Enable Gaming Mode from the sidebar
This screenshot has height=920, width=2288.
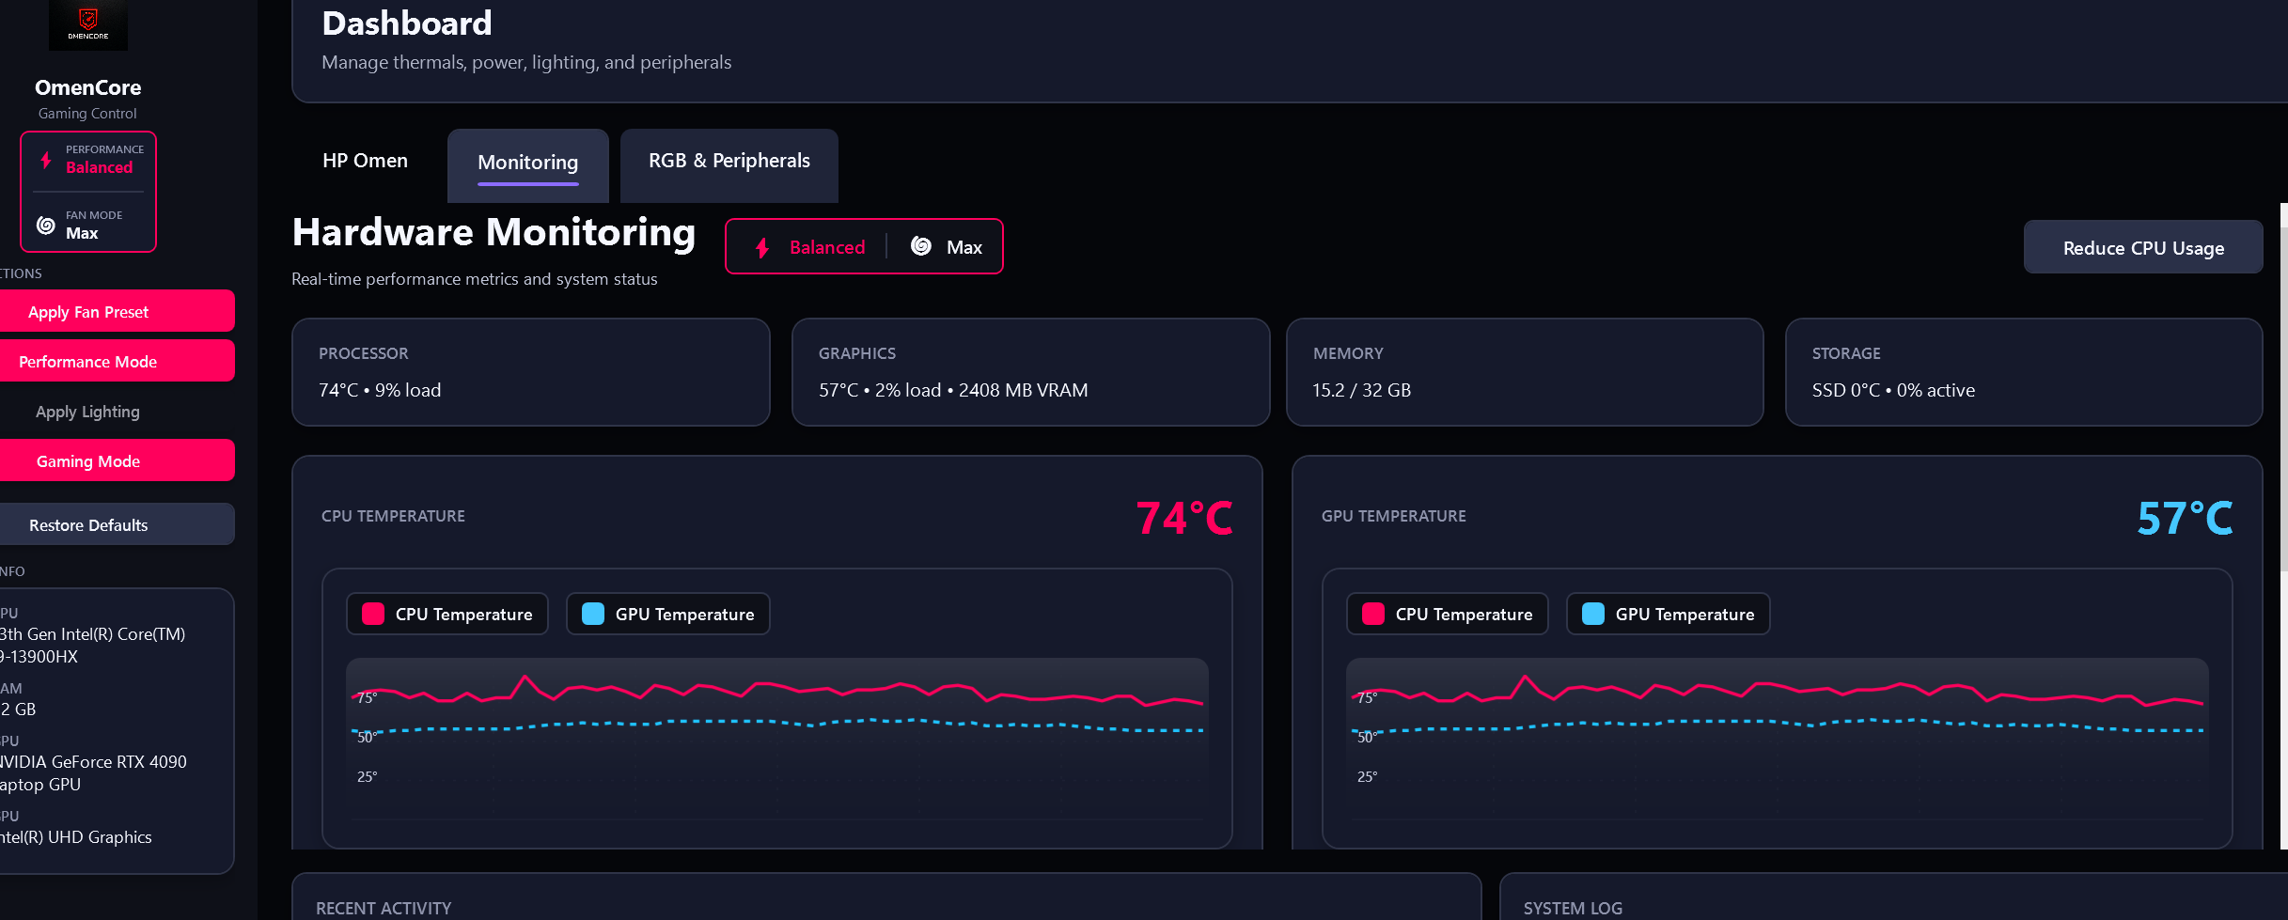(x=87, y=460)
